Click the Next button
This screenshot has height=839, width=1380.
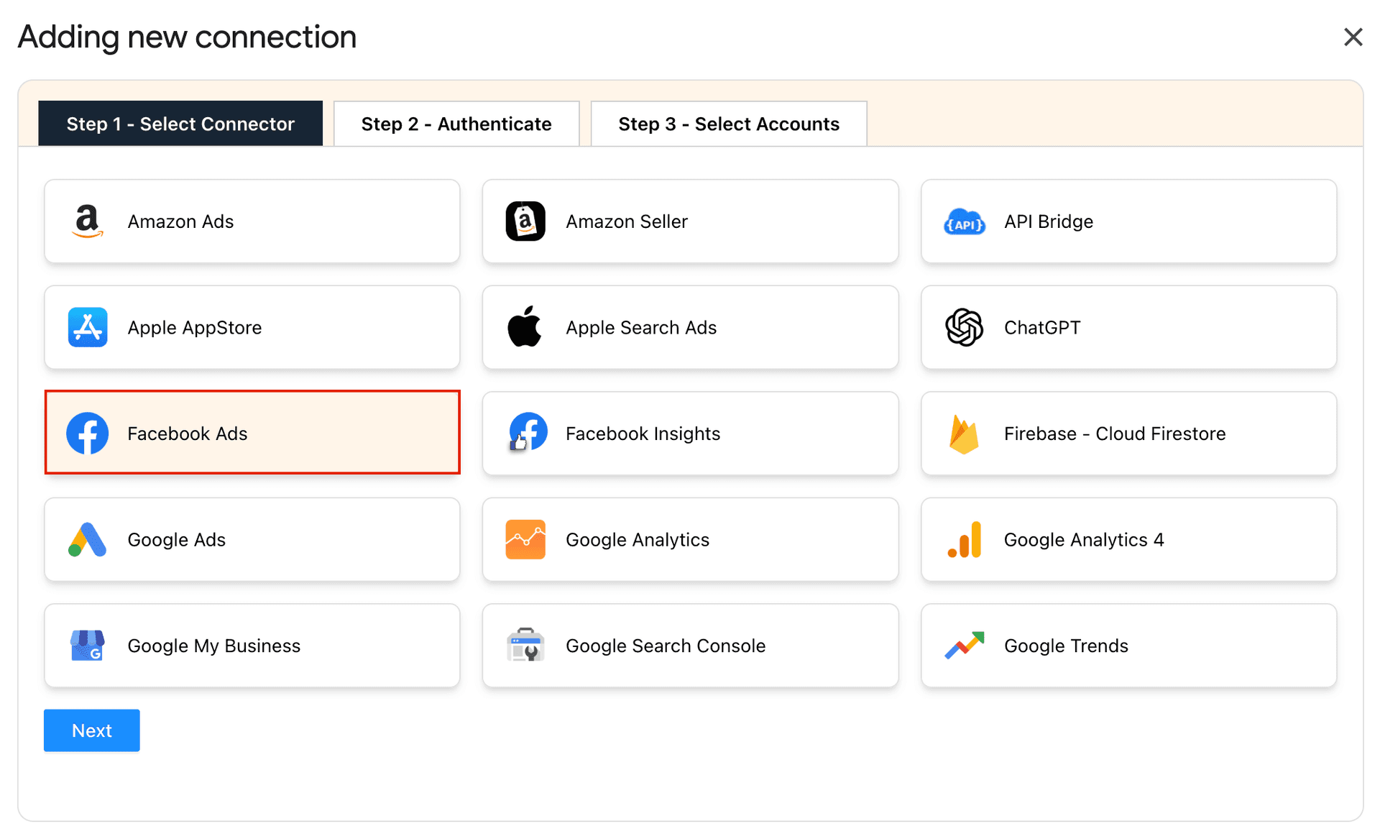(91, 730)
